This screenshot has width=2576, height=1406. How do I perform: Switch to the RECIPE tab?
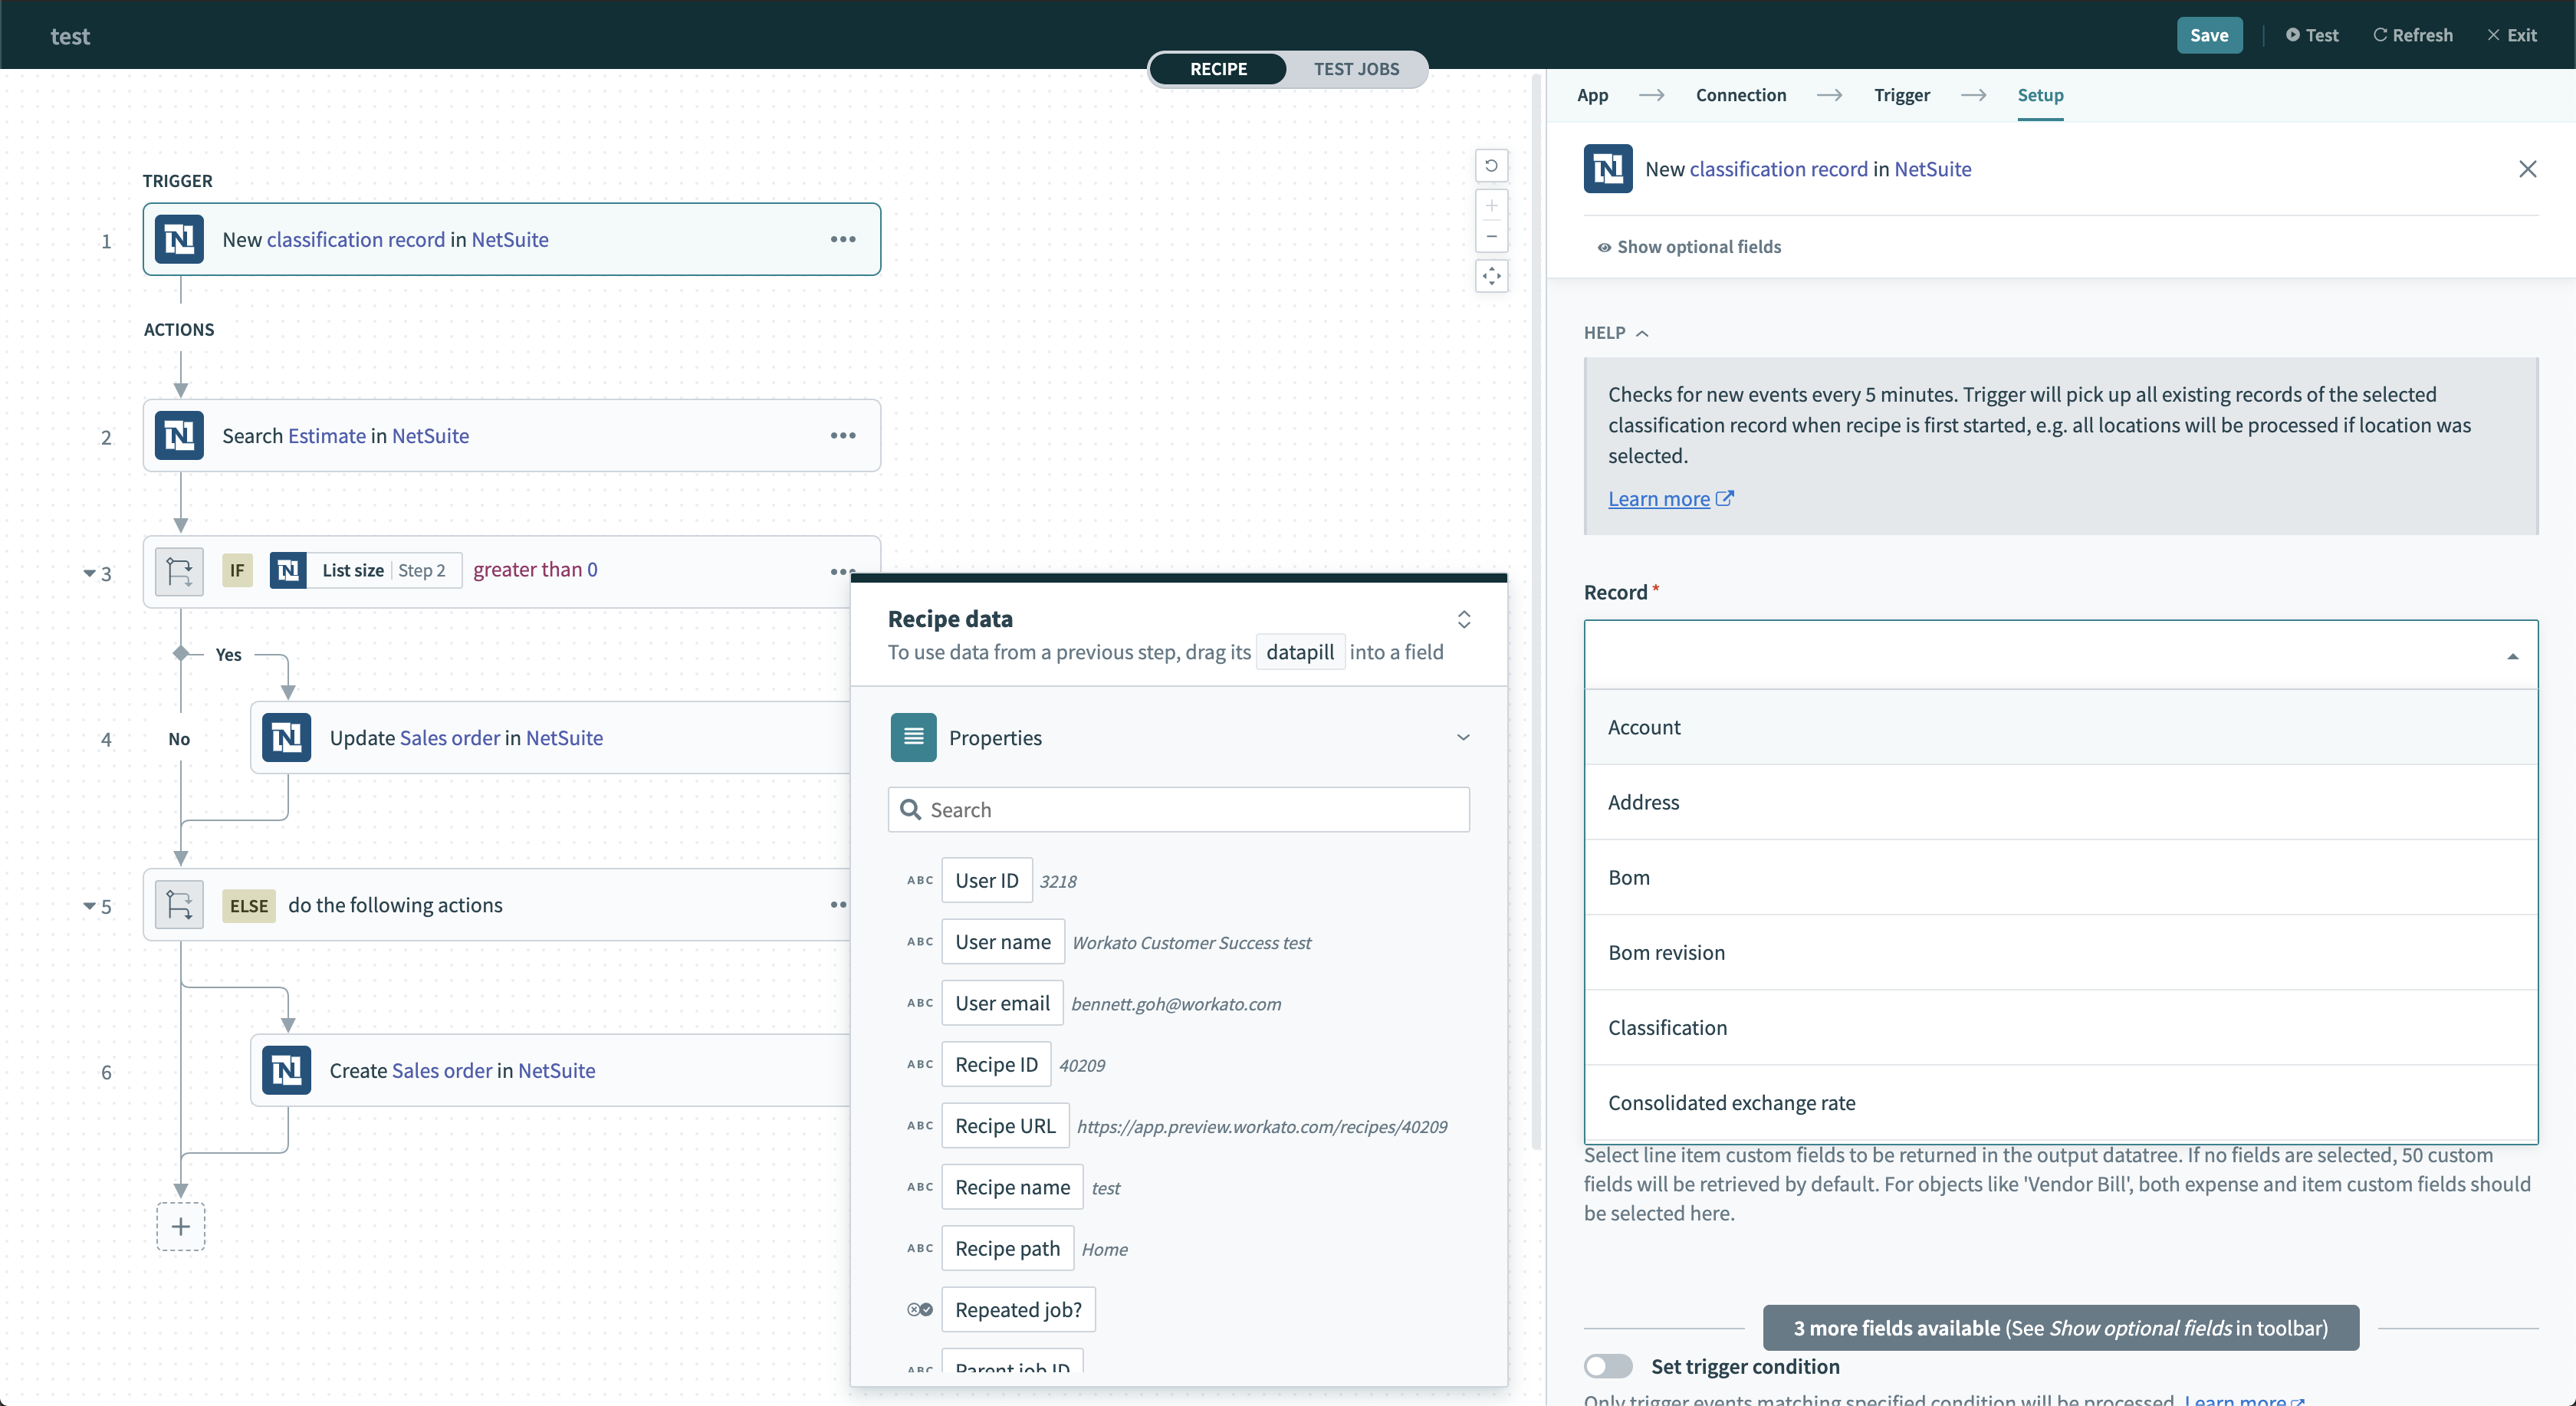1217,69
